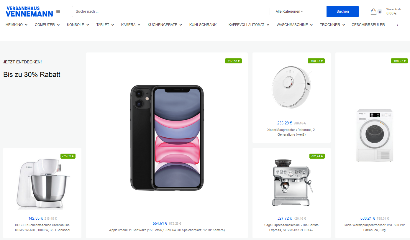410x240 pixels.
Task: Click the BOSCH Küchenmaschine product image
Action: pos(42,184)
